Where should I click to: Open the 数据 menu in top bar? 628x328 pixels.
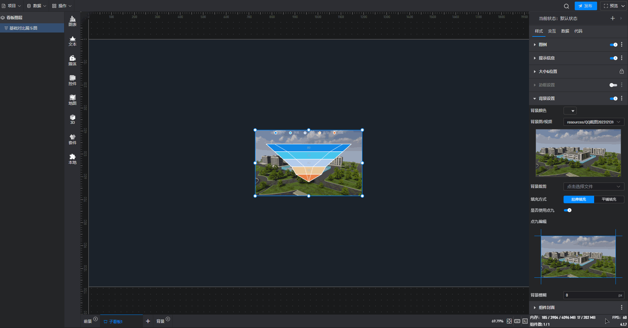tap(36, 6)
